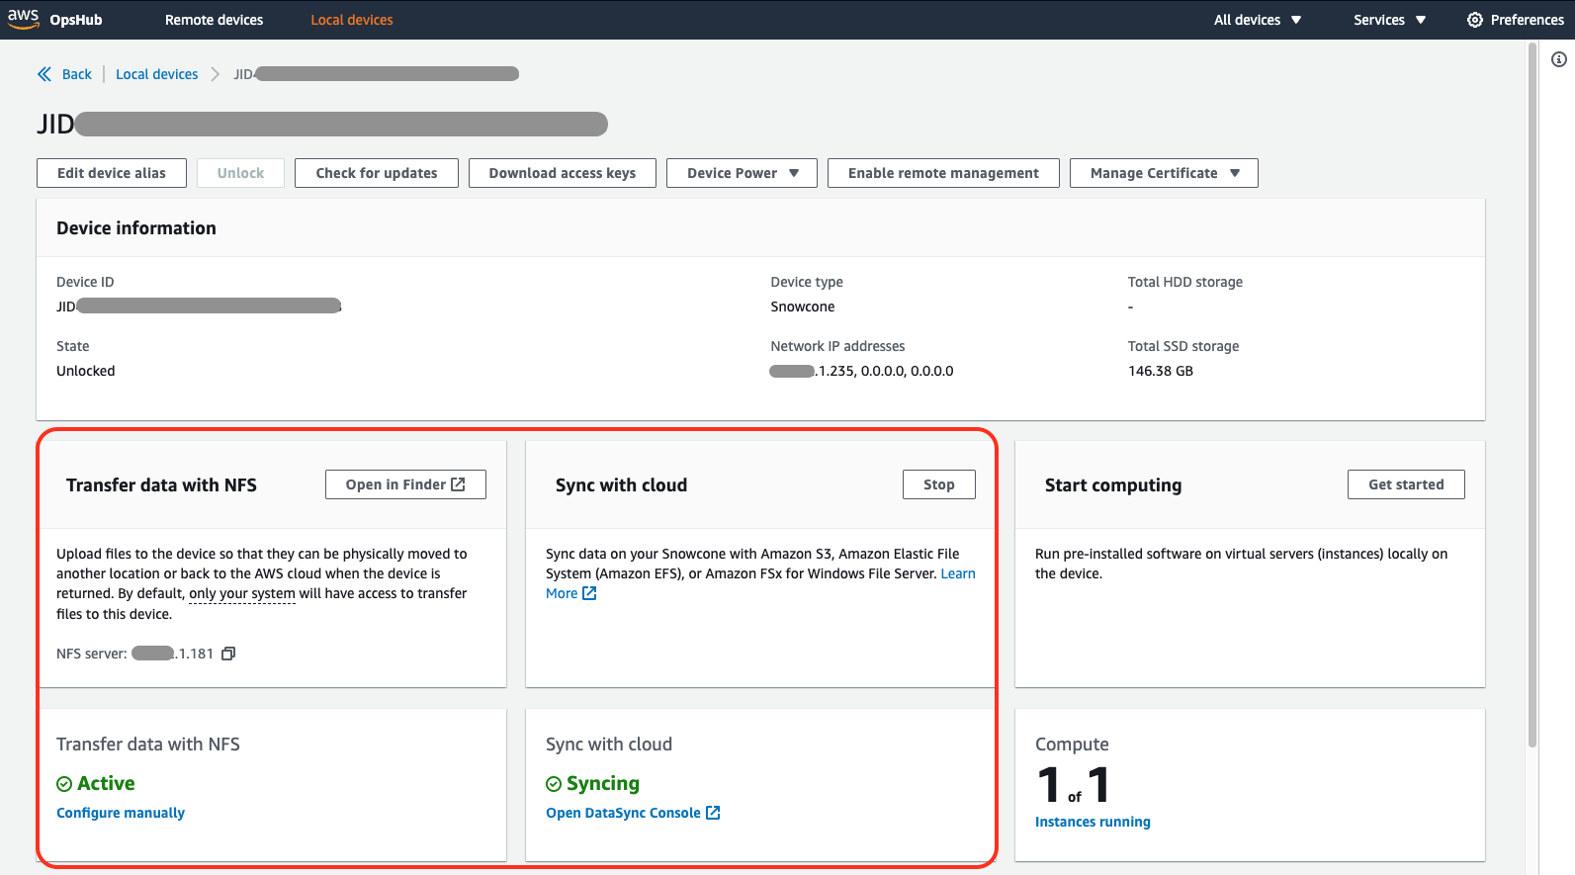Click Edit device alias button
This screenshot has width=1575, height=875.
coord(112,173)
